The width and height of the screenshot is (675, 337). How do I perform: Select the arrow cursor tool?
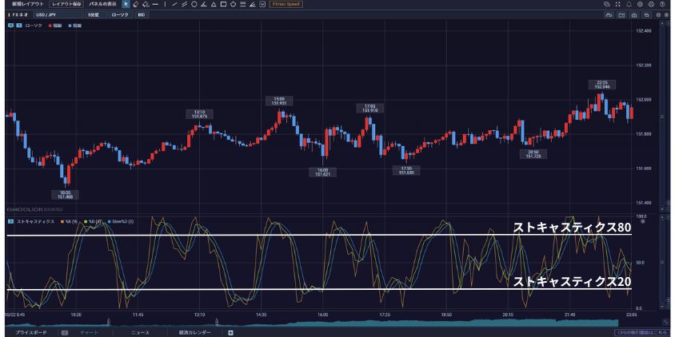126,5
